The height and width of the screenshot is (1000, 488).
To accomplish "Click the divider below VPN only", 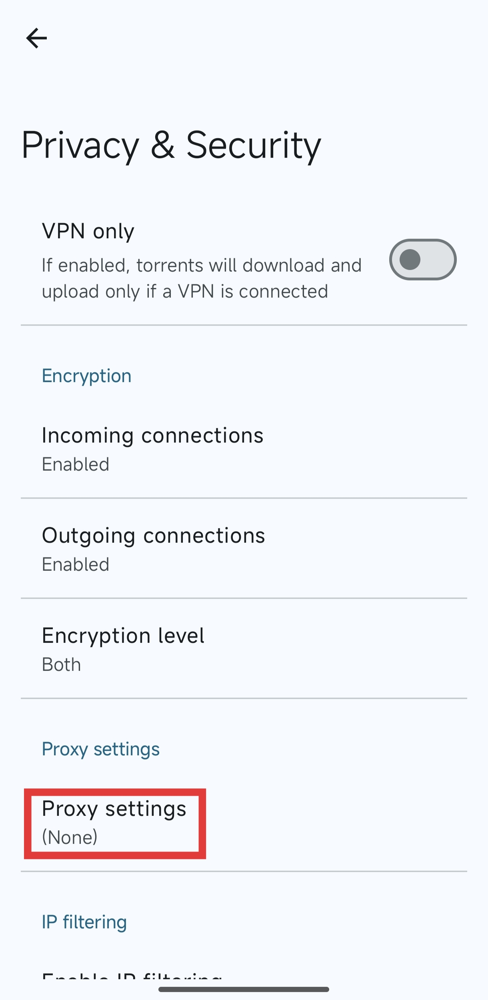I will click(x=244, y=325).
